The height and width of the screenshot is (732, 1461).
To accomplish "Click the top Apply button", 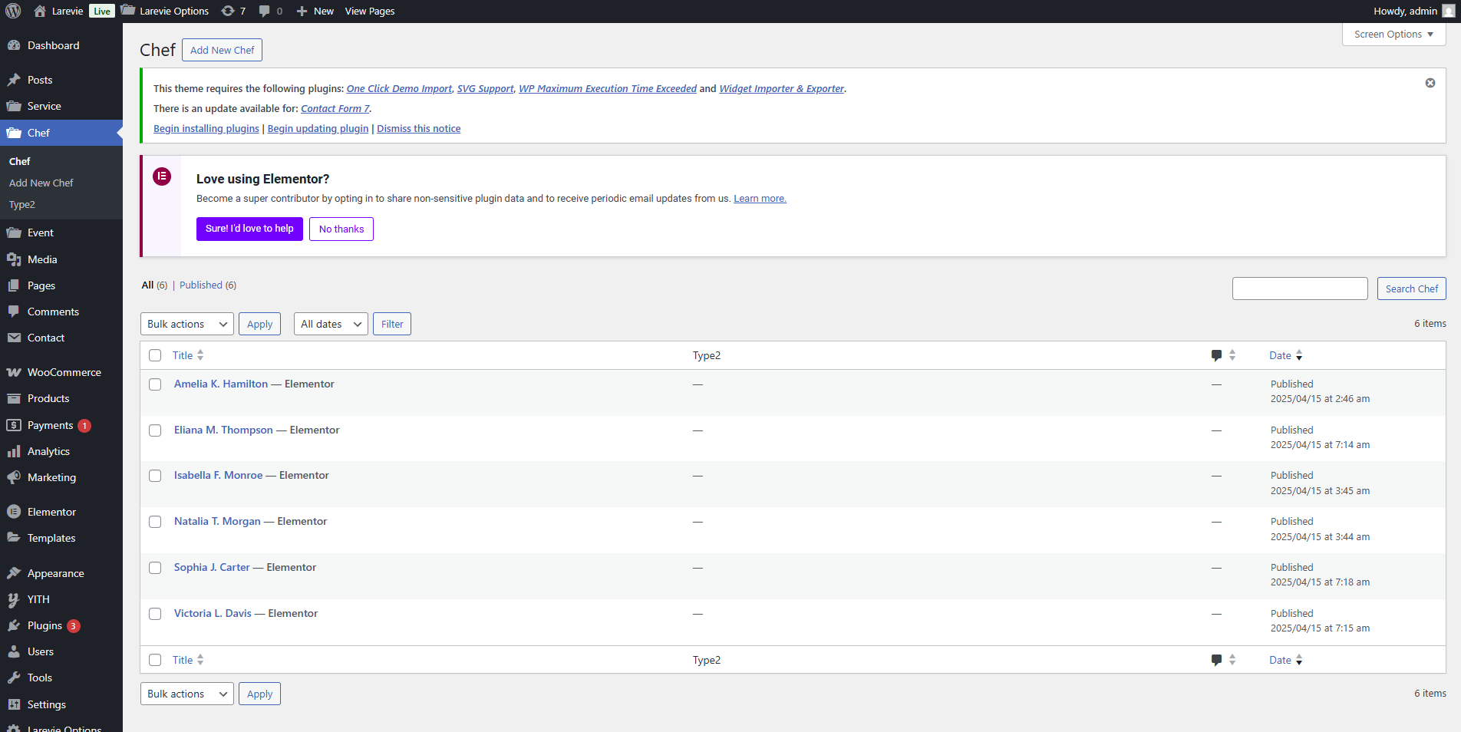I will click(x=259, y=324).
